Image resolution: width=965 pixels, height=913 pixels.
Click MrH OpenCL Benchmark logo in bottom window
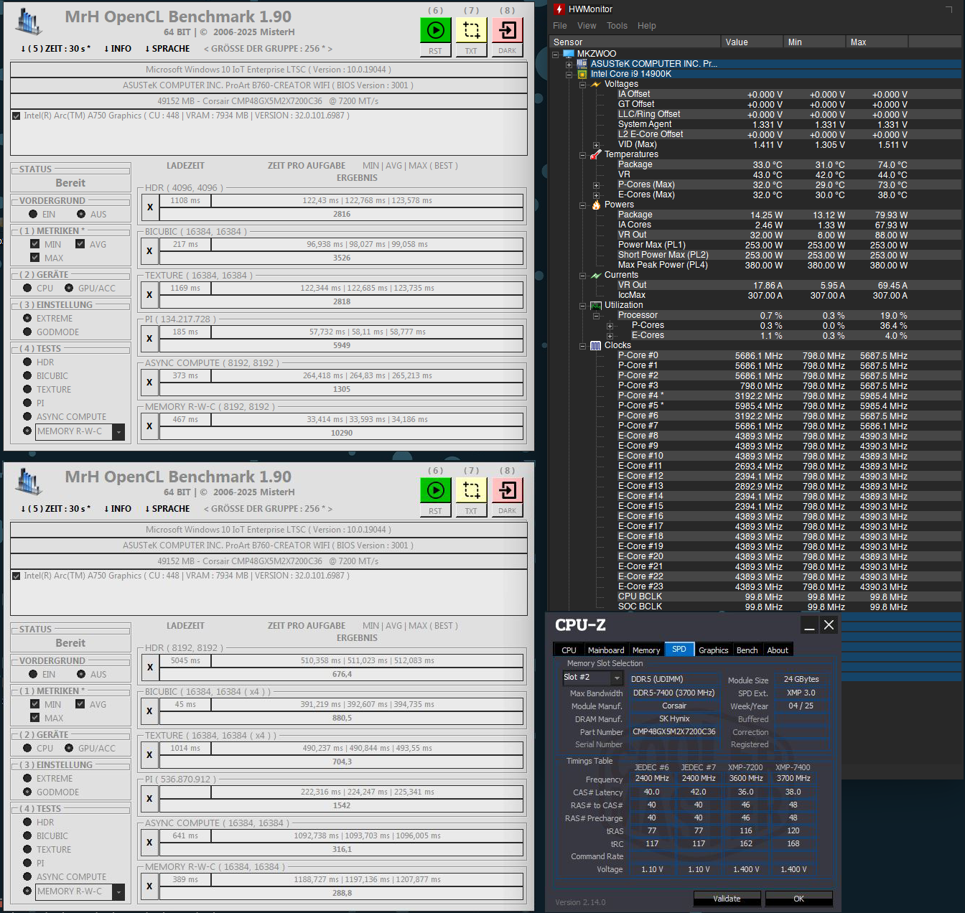coord(29,482)
